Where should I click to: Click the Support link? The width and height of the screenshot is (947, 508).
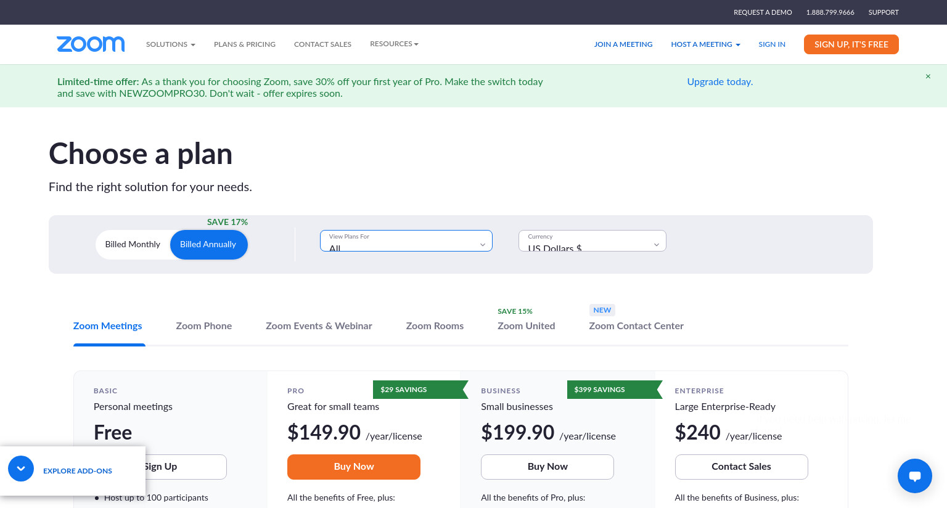883,12
